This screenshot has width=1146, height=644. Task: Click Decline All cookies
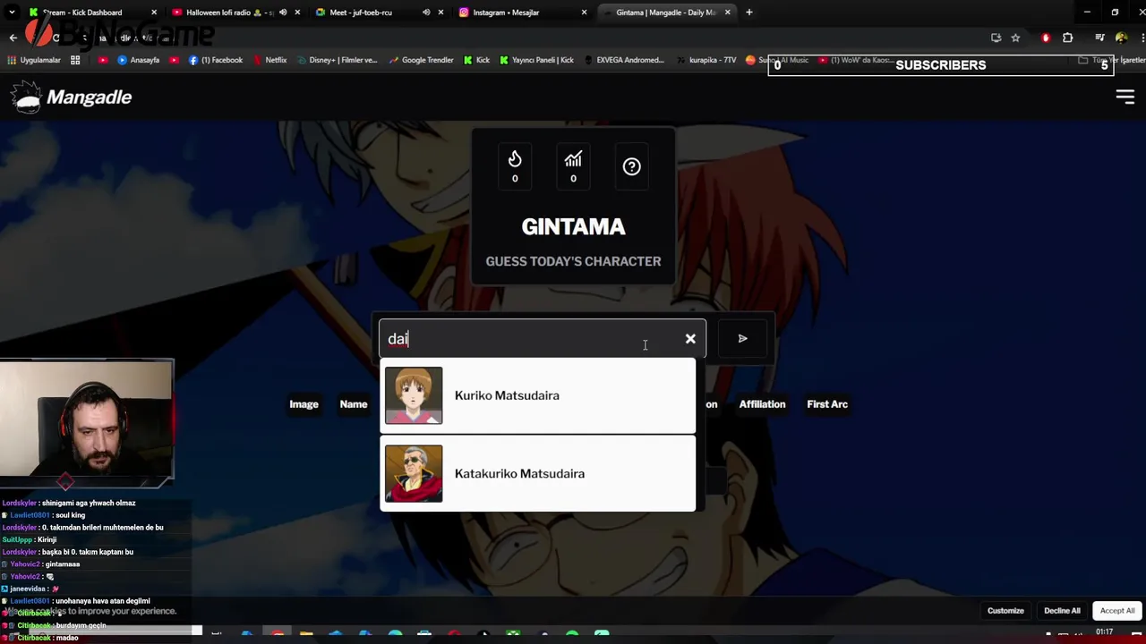point(1062,611)
